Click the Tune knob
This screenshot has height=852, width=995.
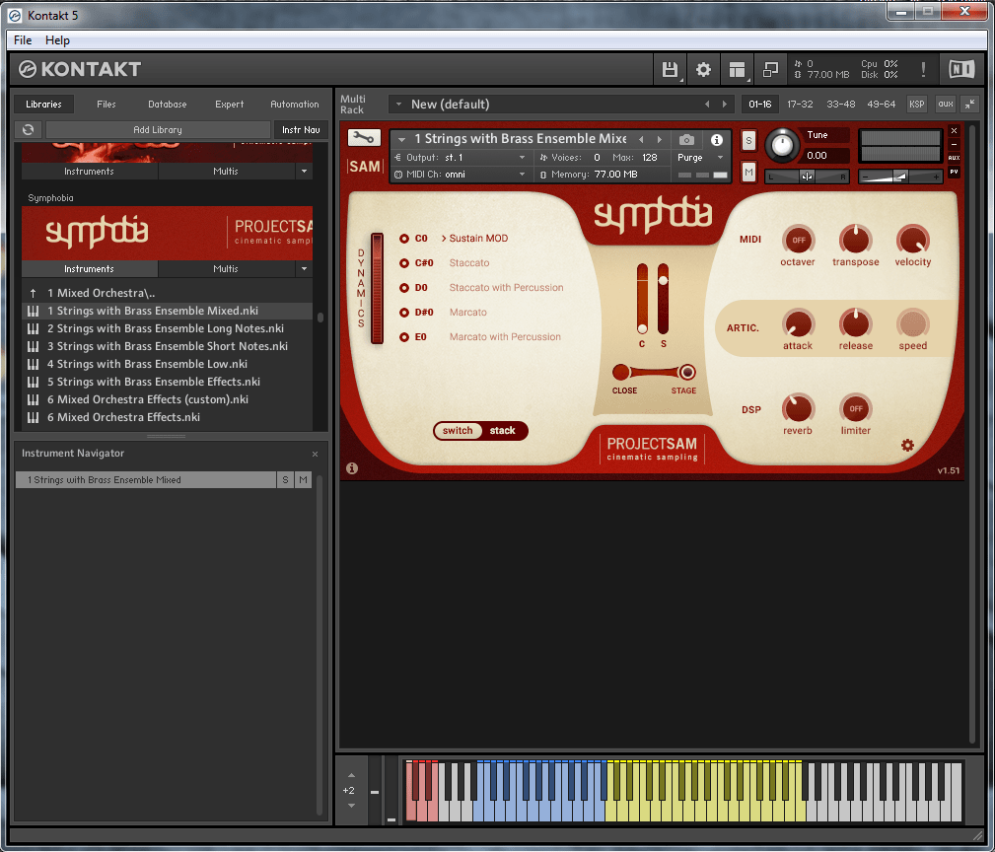point(782,145)
